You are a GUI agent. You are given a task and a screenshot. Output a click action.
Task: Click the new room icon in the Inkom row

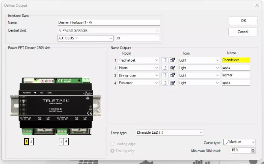165,68
